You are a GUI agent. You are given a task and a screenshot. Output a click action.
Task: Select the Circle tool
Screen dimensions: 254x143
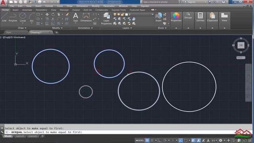pyautogui.click(x=23, y=17)
